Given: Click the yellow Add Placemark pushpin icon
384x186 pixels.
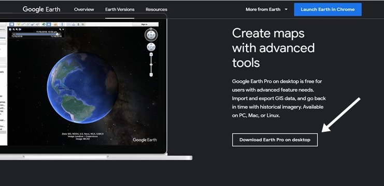Looking at the screenshot, I should [x=19, y=24].
